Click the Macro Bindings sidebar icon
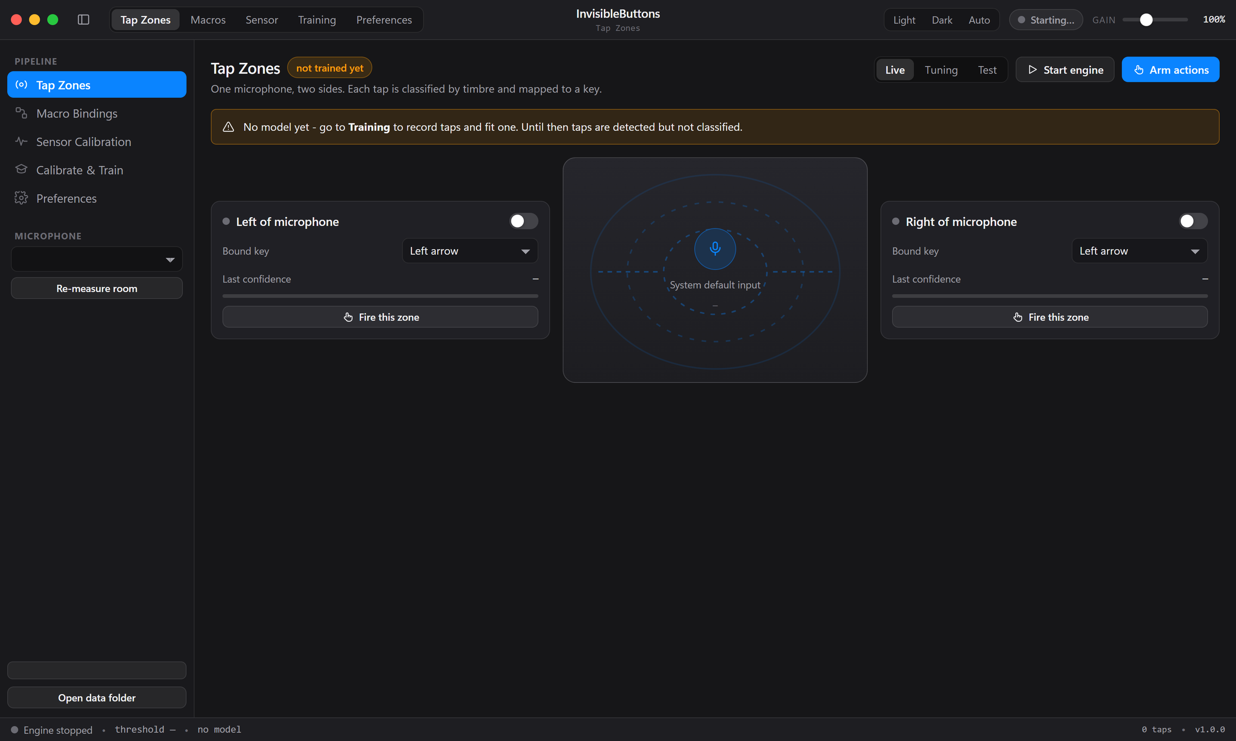 pos(22,113)
